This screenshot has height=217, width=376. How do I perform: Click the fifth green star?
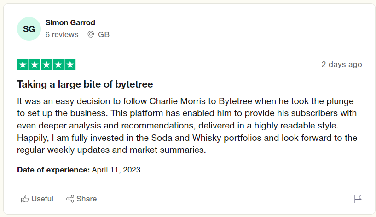[x=70, y=65]
